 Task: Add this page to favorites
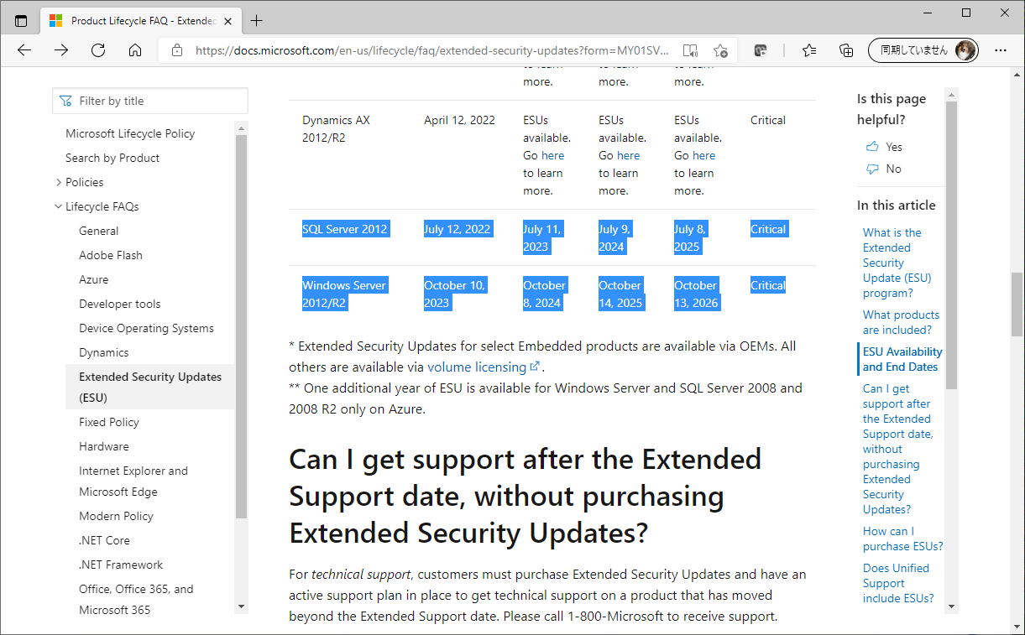[720, 50]
